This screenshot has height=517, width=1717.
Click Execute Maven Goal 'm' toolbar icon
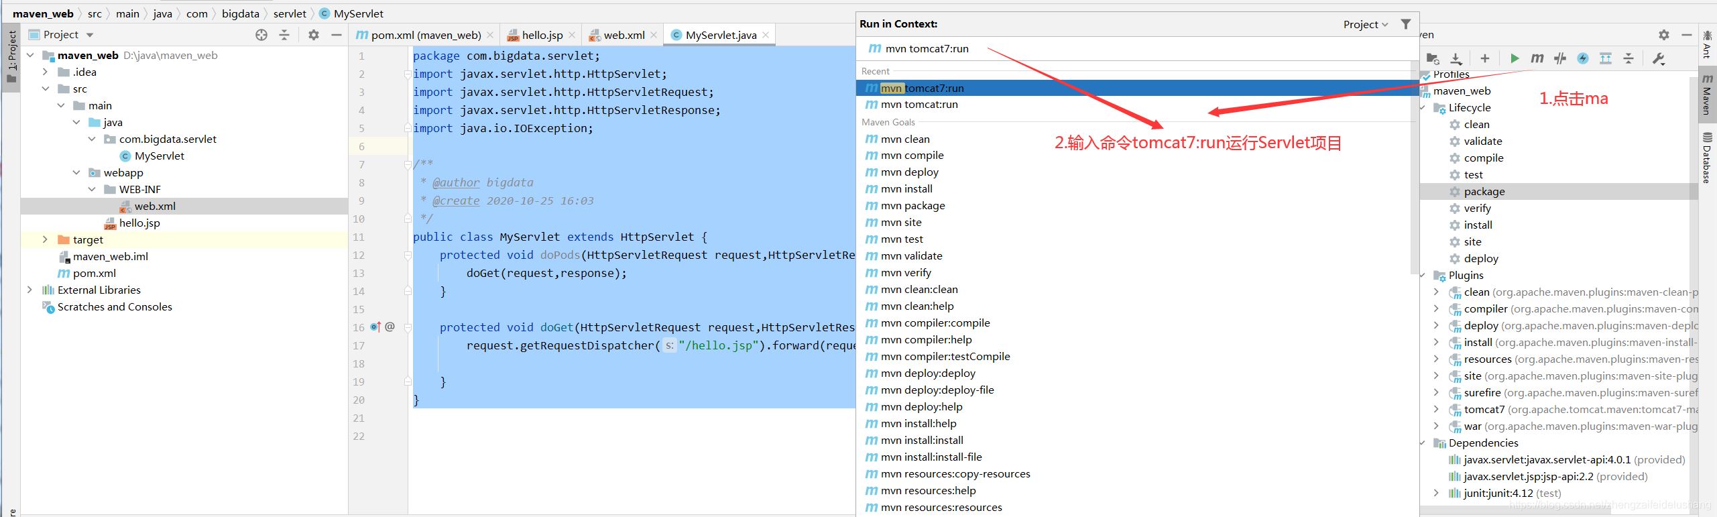[1537, 58]
